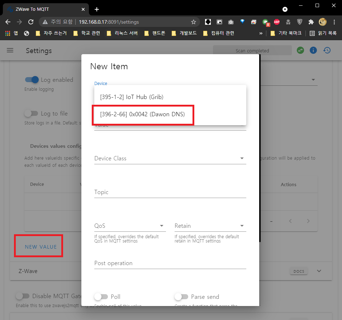Reload the current page
Viewport: 342px width, 320px height.
[x=31, y=22]
